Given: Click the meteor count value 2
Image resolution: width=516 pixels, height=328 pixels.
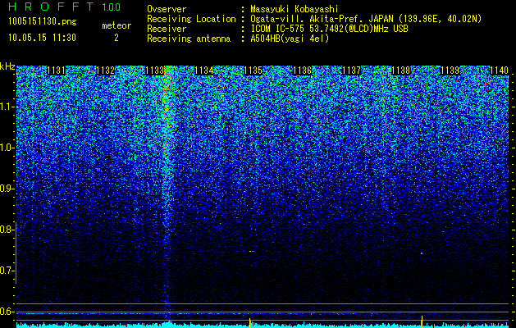Looking at the screenshot, I should (116, 38).
